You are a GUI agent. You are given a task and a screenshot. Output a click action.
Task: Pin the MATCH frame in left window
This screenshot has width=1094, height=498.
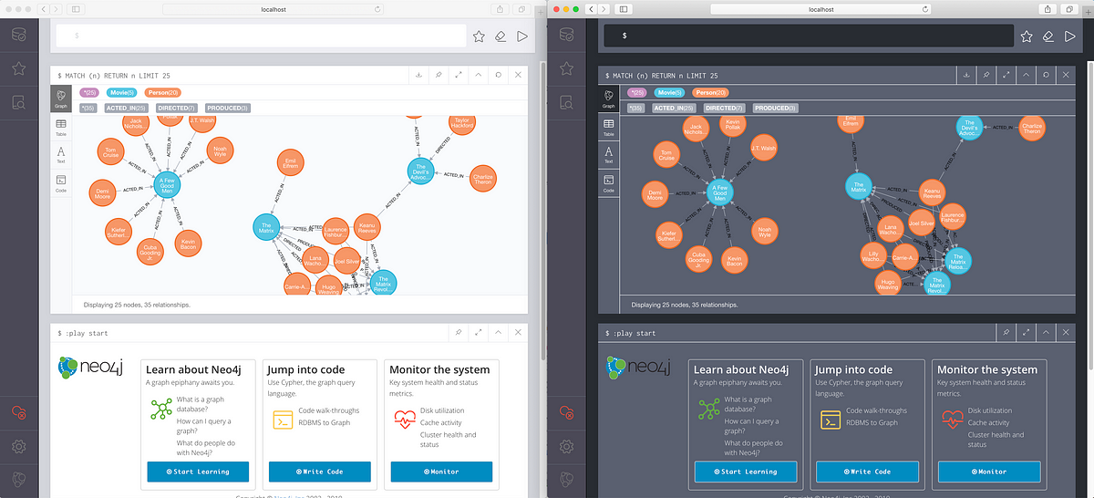[438, 75]
